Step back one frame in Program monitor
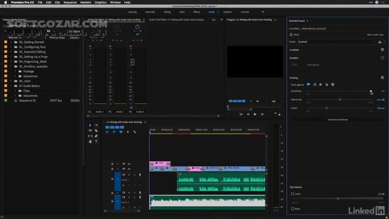 tap(248, 114)
